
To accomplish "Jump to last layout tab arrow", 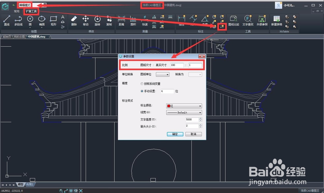I will [14, 185].
